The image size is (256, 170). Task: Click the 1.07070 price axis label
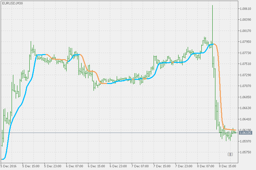point(245,86)
